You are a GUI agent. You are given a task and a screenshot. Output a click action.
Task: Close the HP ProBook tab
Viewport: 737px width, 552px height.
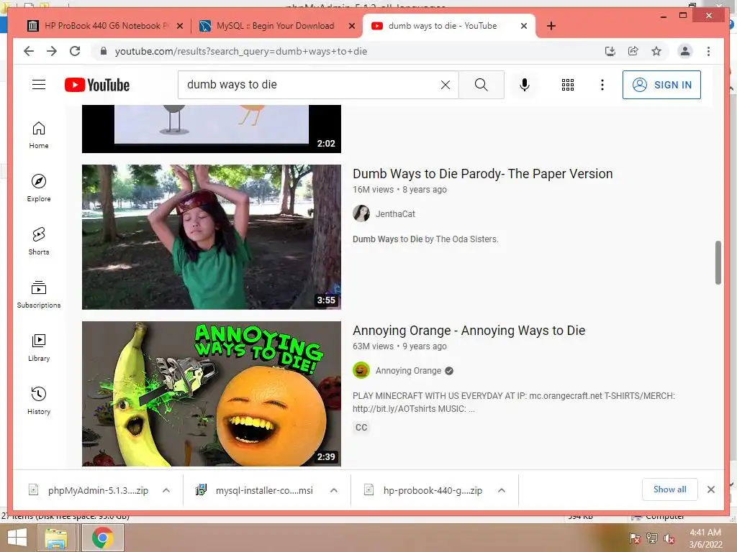179,26
